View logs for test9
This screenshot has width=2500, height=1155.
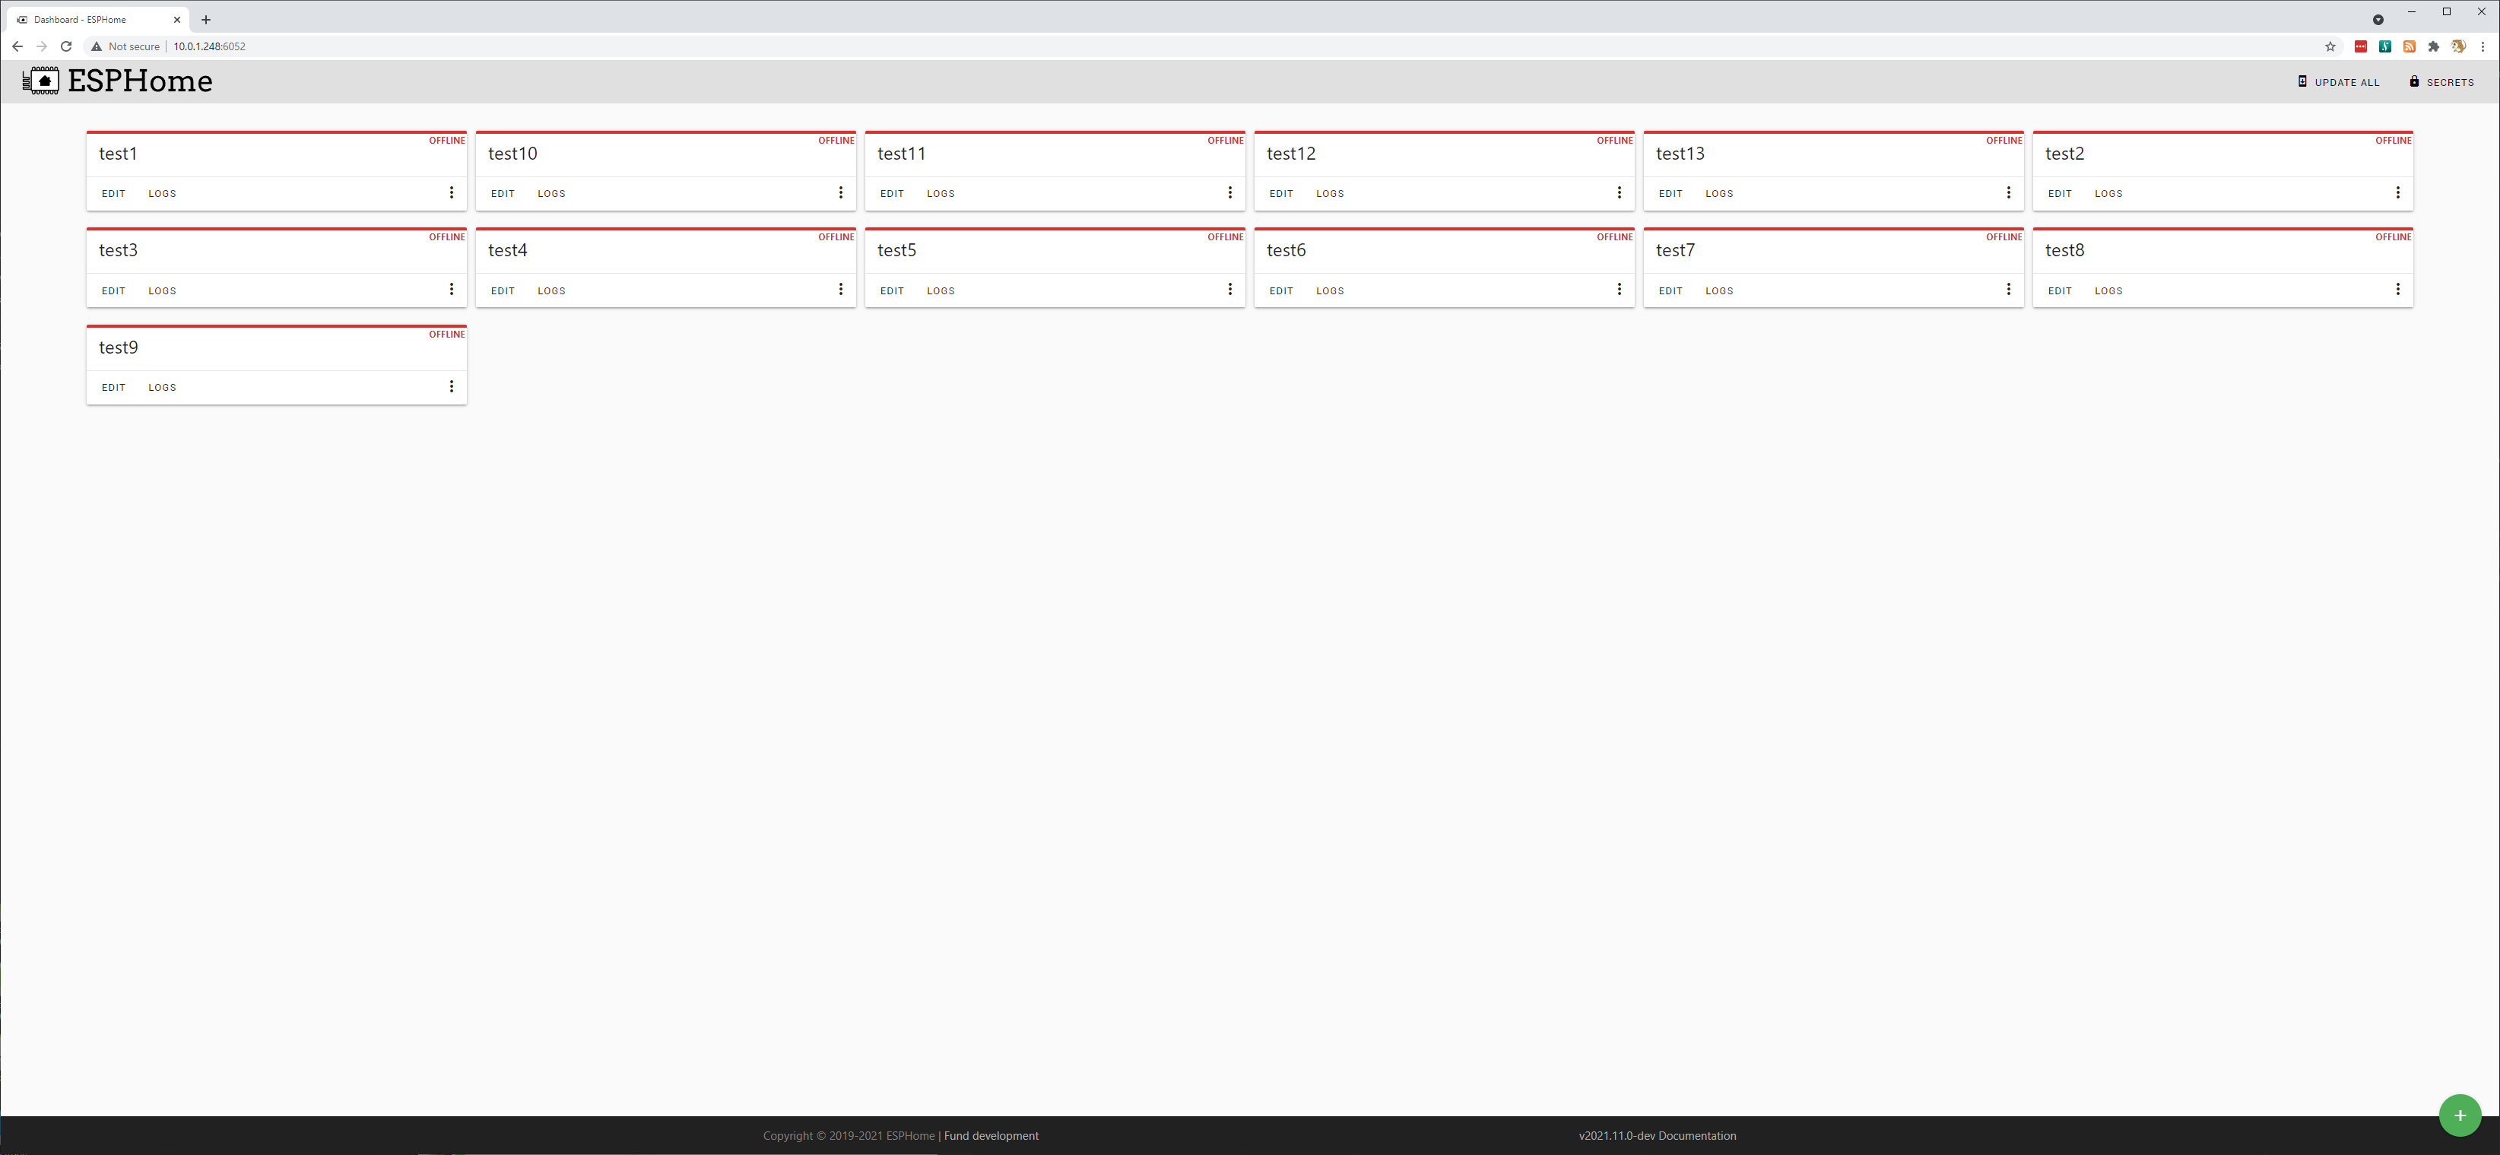[162, 387]
